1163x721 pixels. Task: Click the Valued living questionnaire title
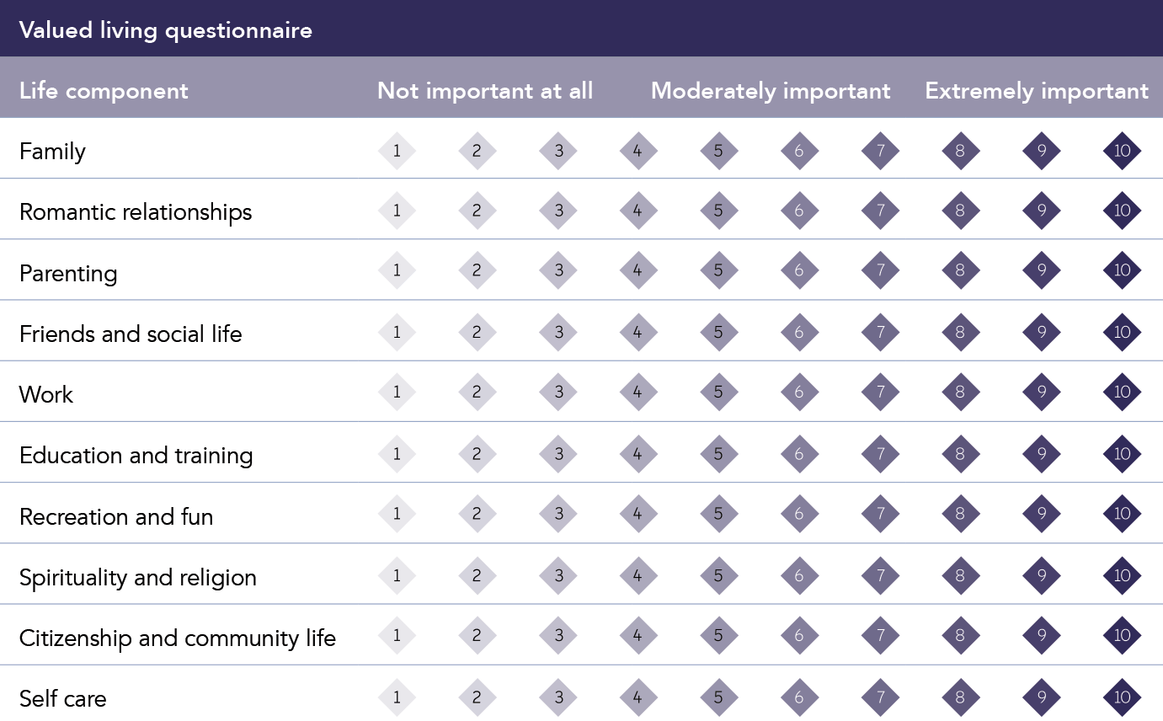pyautogui.click(x=166, y=31)
